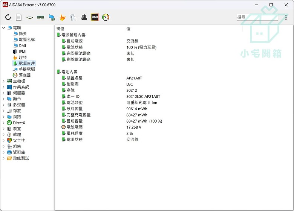Launch the system stability test flame icon
The width and height of the screenshot is (294, 211).
pos(63,17)
